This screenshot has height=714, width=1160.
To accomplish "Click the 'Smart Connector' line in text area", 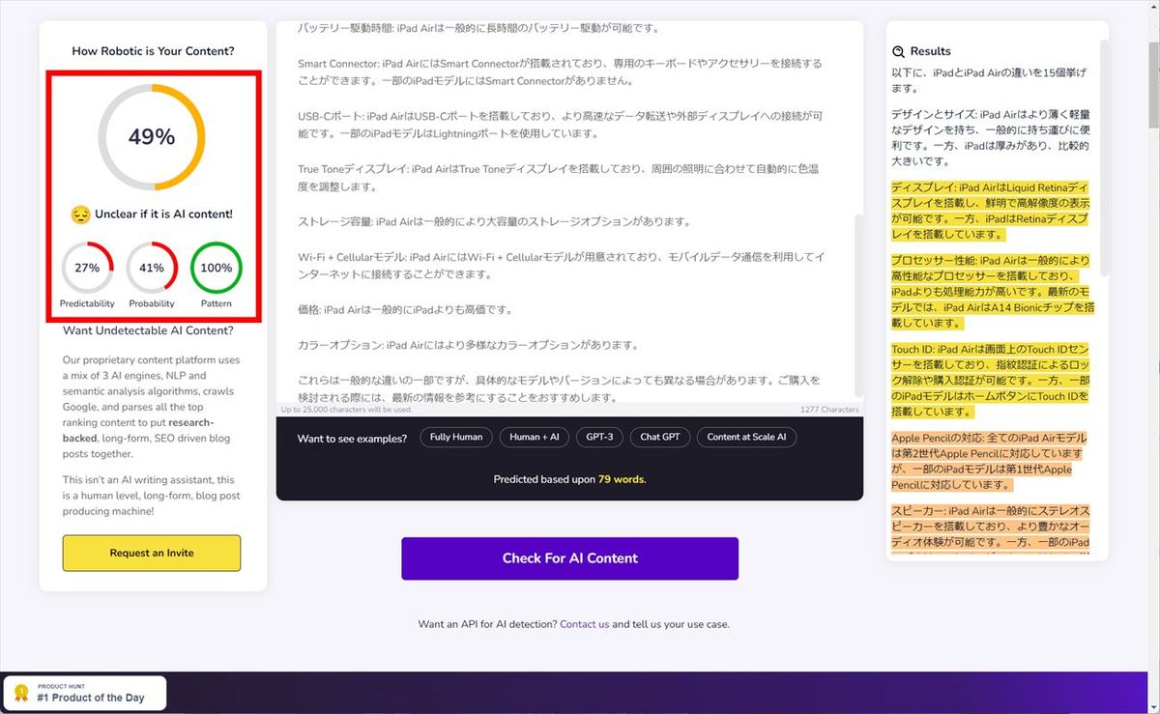I will (560, 71).
